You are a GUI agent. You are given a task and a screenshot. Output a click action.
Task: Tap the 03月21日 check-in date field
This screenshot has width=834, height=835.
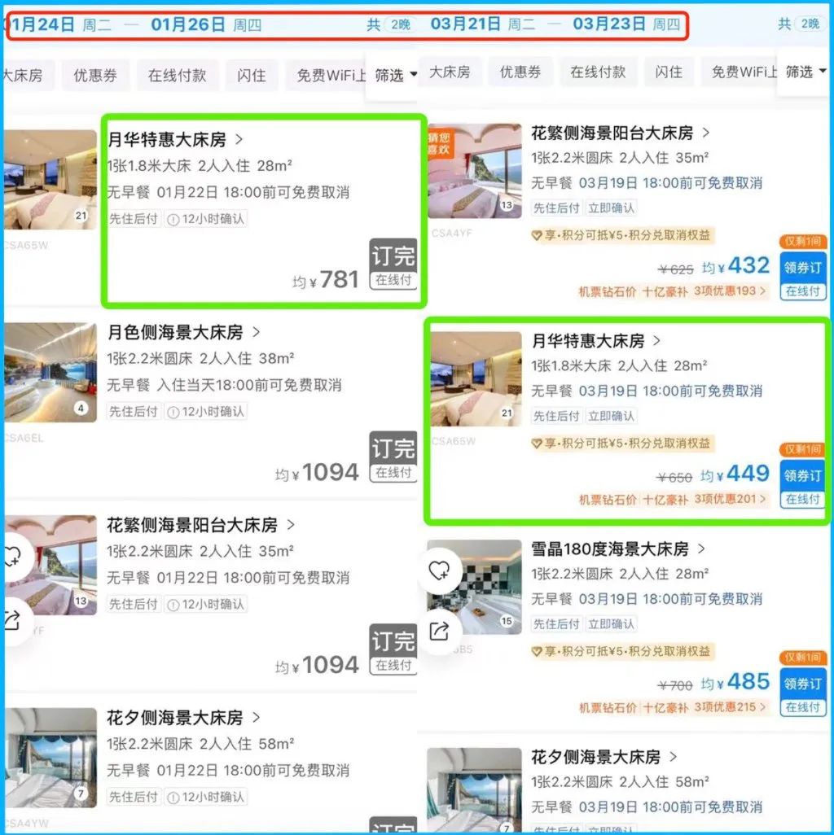[x=465, y=24]
